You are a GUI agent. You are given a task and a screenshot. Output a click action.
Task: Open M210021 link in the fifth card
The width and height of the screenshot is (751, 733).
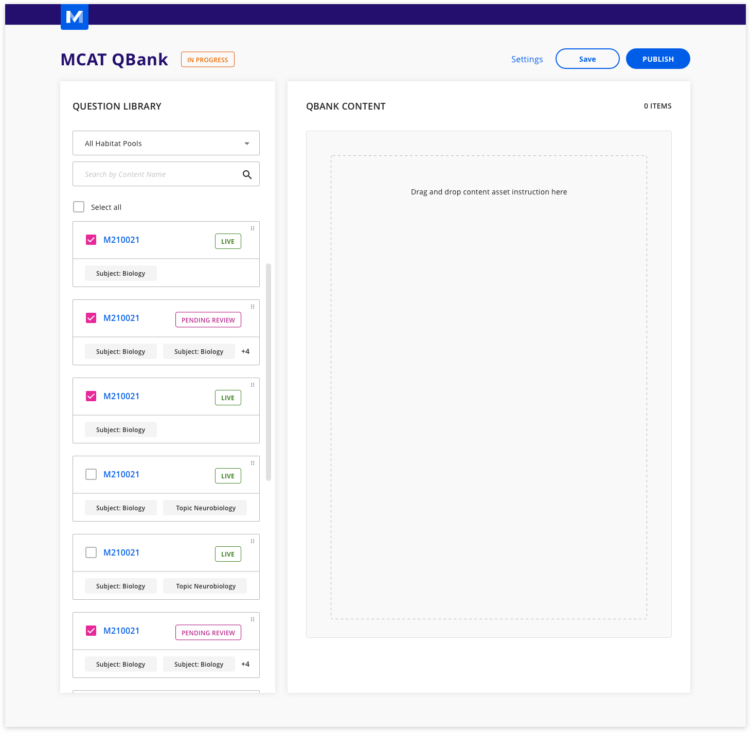click(121, 552)
